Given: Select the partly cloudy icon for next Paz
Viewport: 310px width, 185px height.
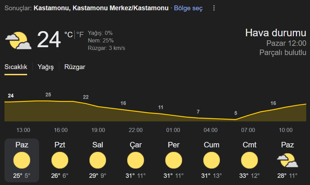Looking at the screenshot, I should (287, 160).
